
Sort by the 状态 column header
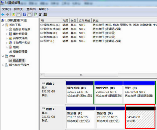(x=124, y=21)
